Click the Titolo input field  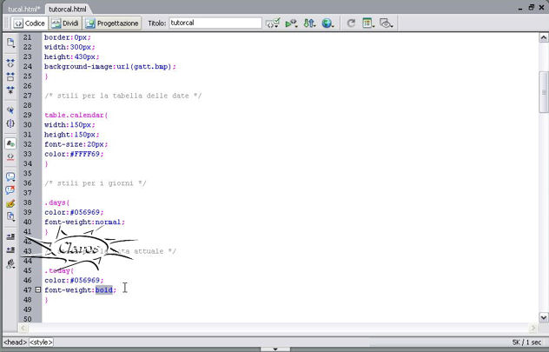click(215, 23)
